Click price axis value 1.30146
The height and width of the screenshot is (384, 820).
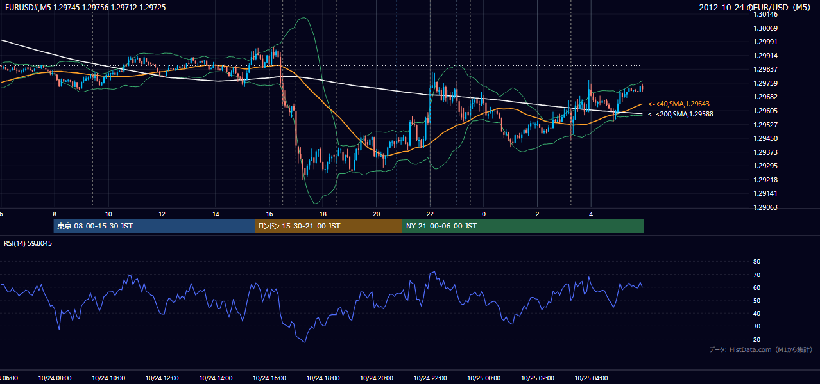pos(766,14)
